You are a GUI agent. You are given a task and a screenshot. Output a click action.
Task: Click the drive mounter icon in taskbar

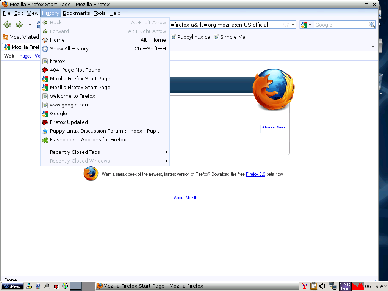coord(29,286)
